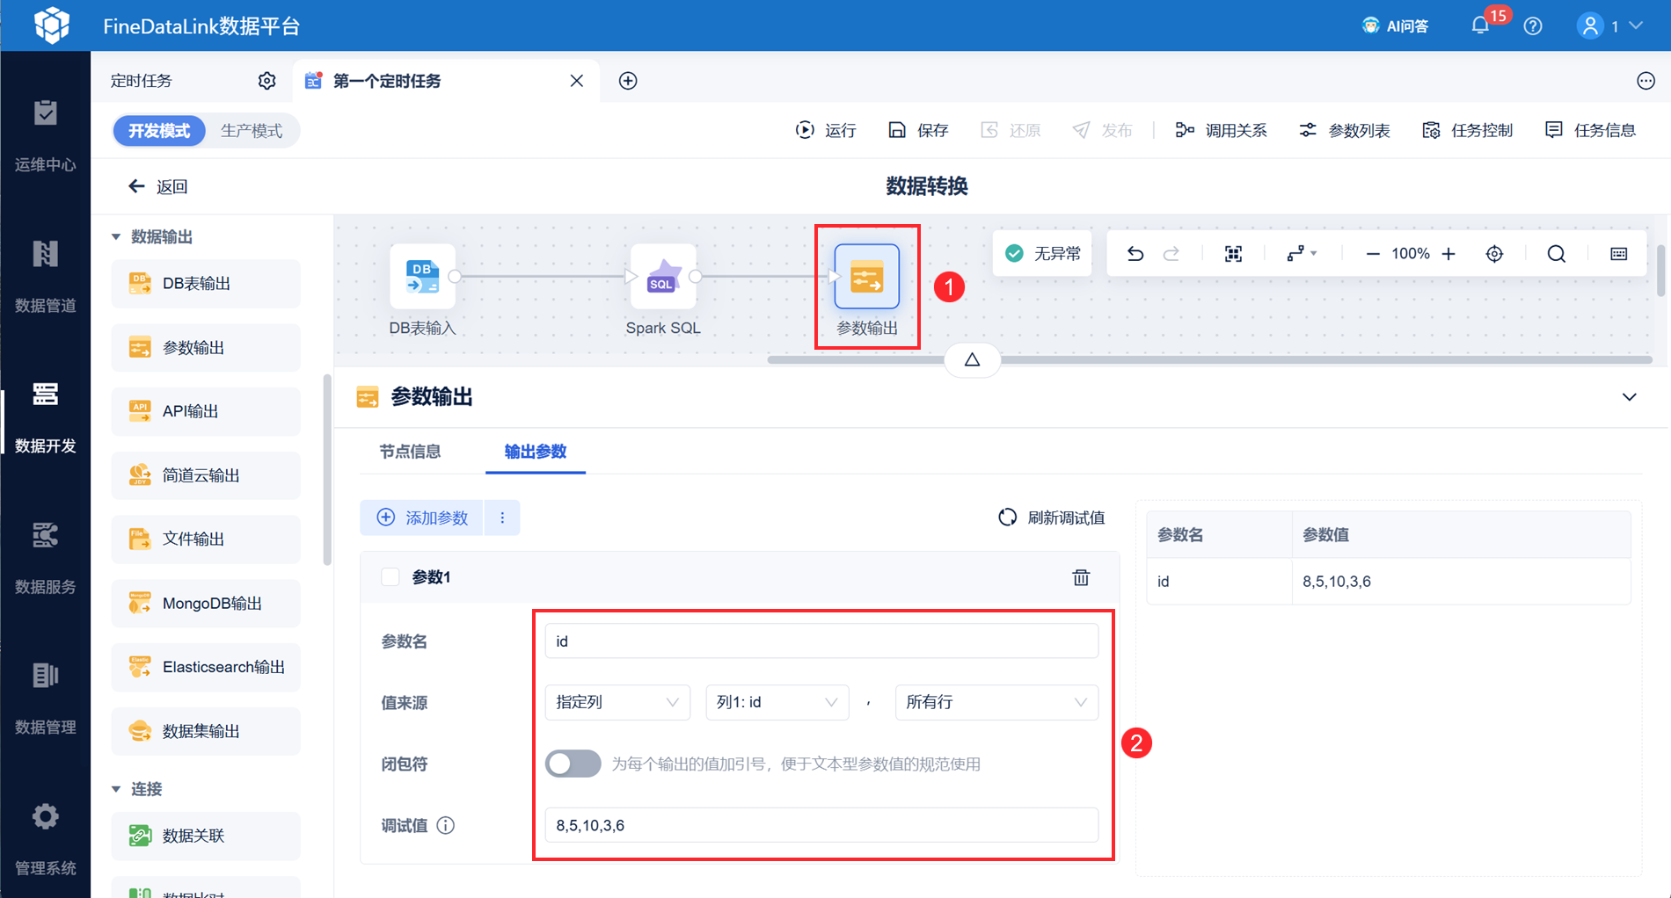Switch to 生产模式
This screenshot has height=898, width=1671.
tap(252, 131)
